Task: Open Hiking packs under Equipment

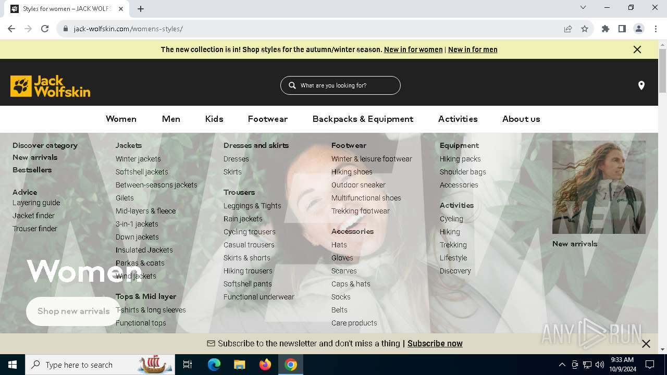Action: [460, 159]
